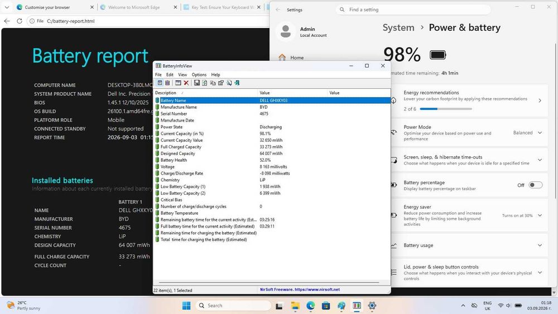Click the red X delete toolbar icon
This screenshot has width=558, height=314.
(186, 83)
